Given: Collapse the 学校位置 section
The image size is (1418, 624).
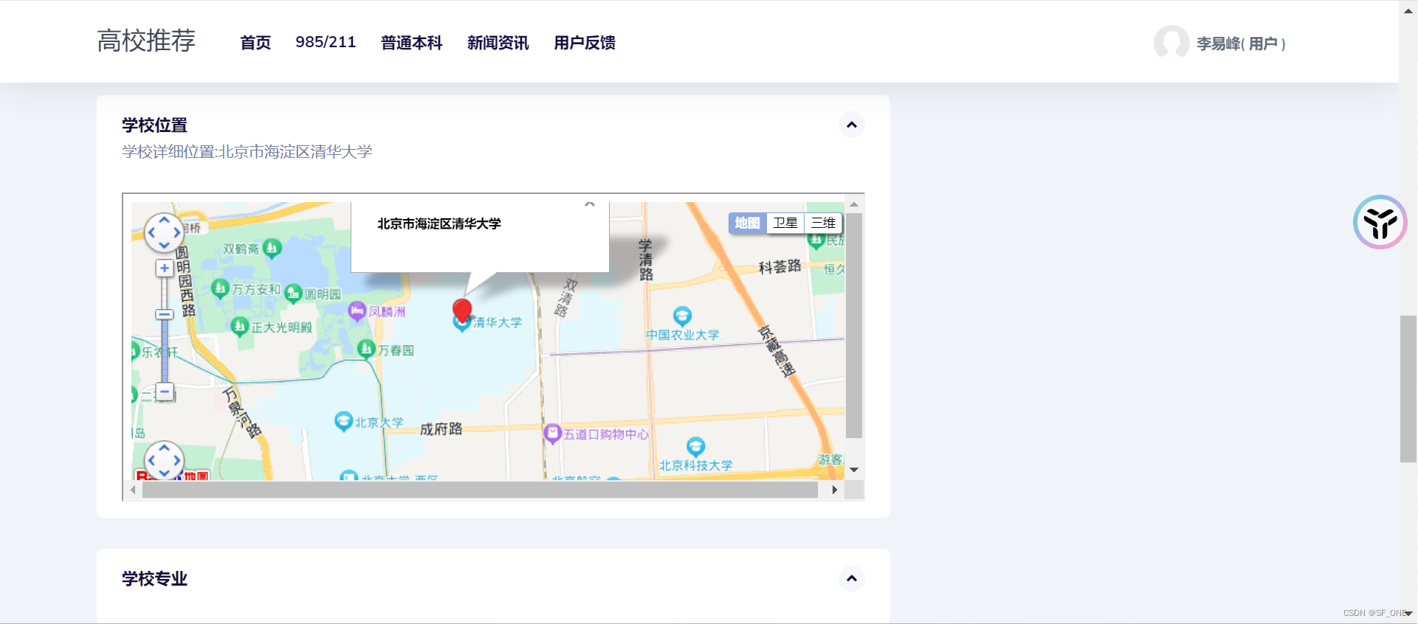Looking at the screenshot, I should (852, 125).
